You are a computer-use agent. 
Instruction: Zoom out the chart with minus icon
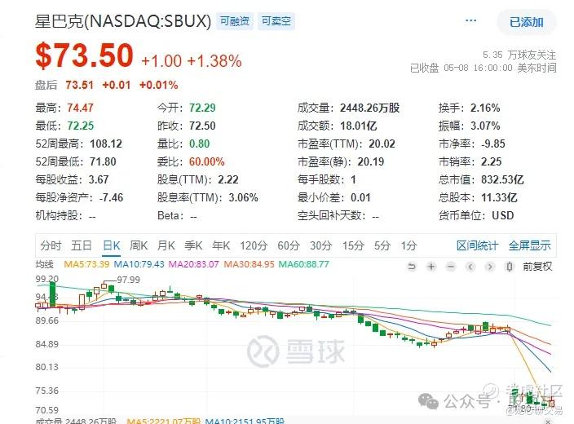(451, 267)
